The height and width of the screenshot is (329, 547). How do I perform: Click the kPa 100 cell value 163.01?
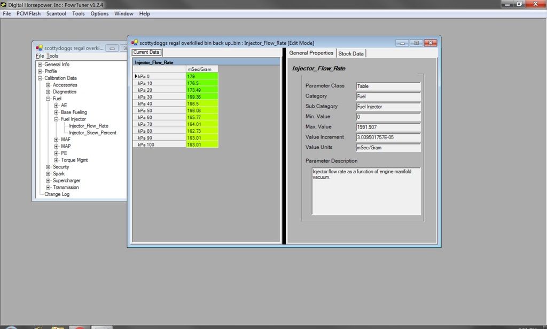point(202,145)
